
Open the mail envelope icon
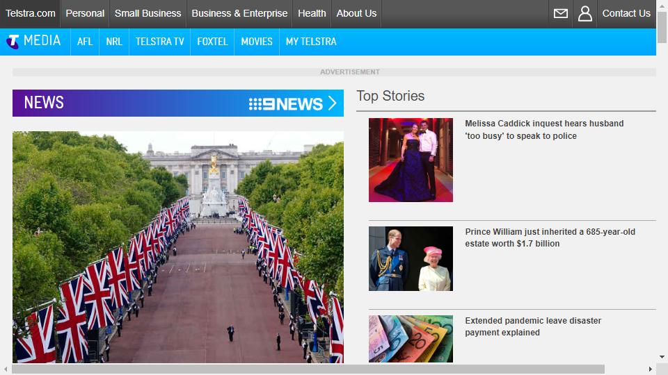(560, 14)
